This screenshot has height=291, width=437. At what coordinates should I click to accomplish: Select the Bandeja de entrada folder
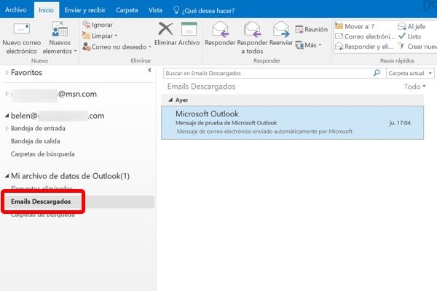click(38, 128)
